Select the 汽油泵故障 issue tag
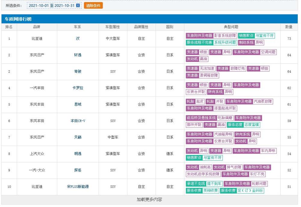Viewport: 301px width, 207px height. 263,102
